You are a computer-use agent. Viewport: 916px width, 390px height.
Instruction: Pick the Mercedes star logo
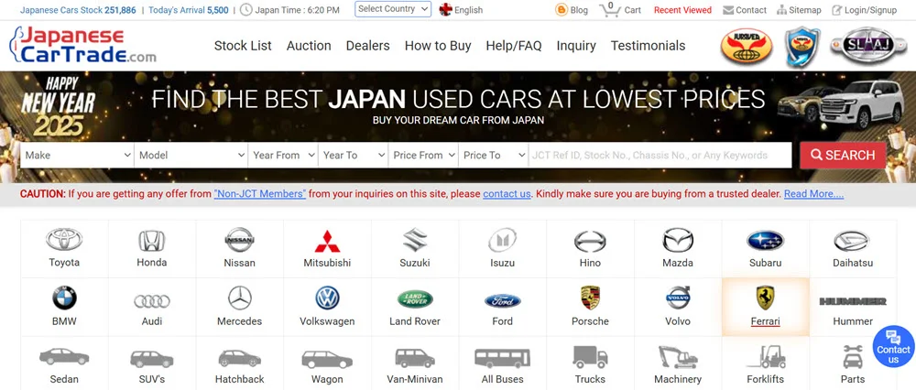(x=239, y=298)
